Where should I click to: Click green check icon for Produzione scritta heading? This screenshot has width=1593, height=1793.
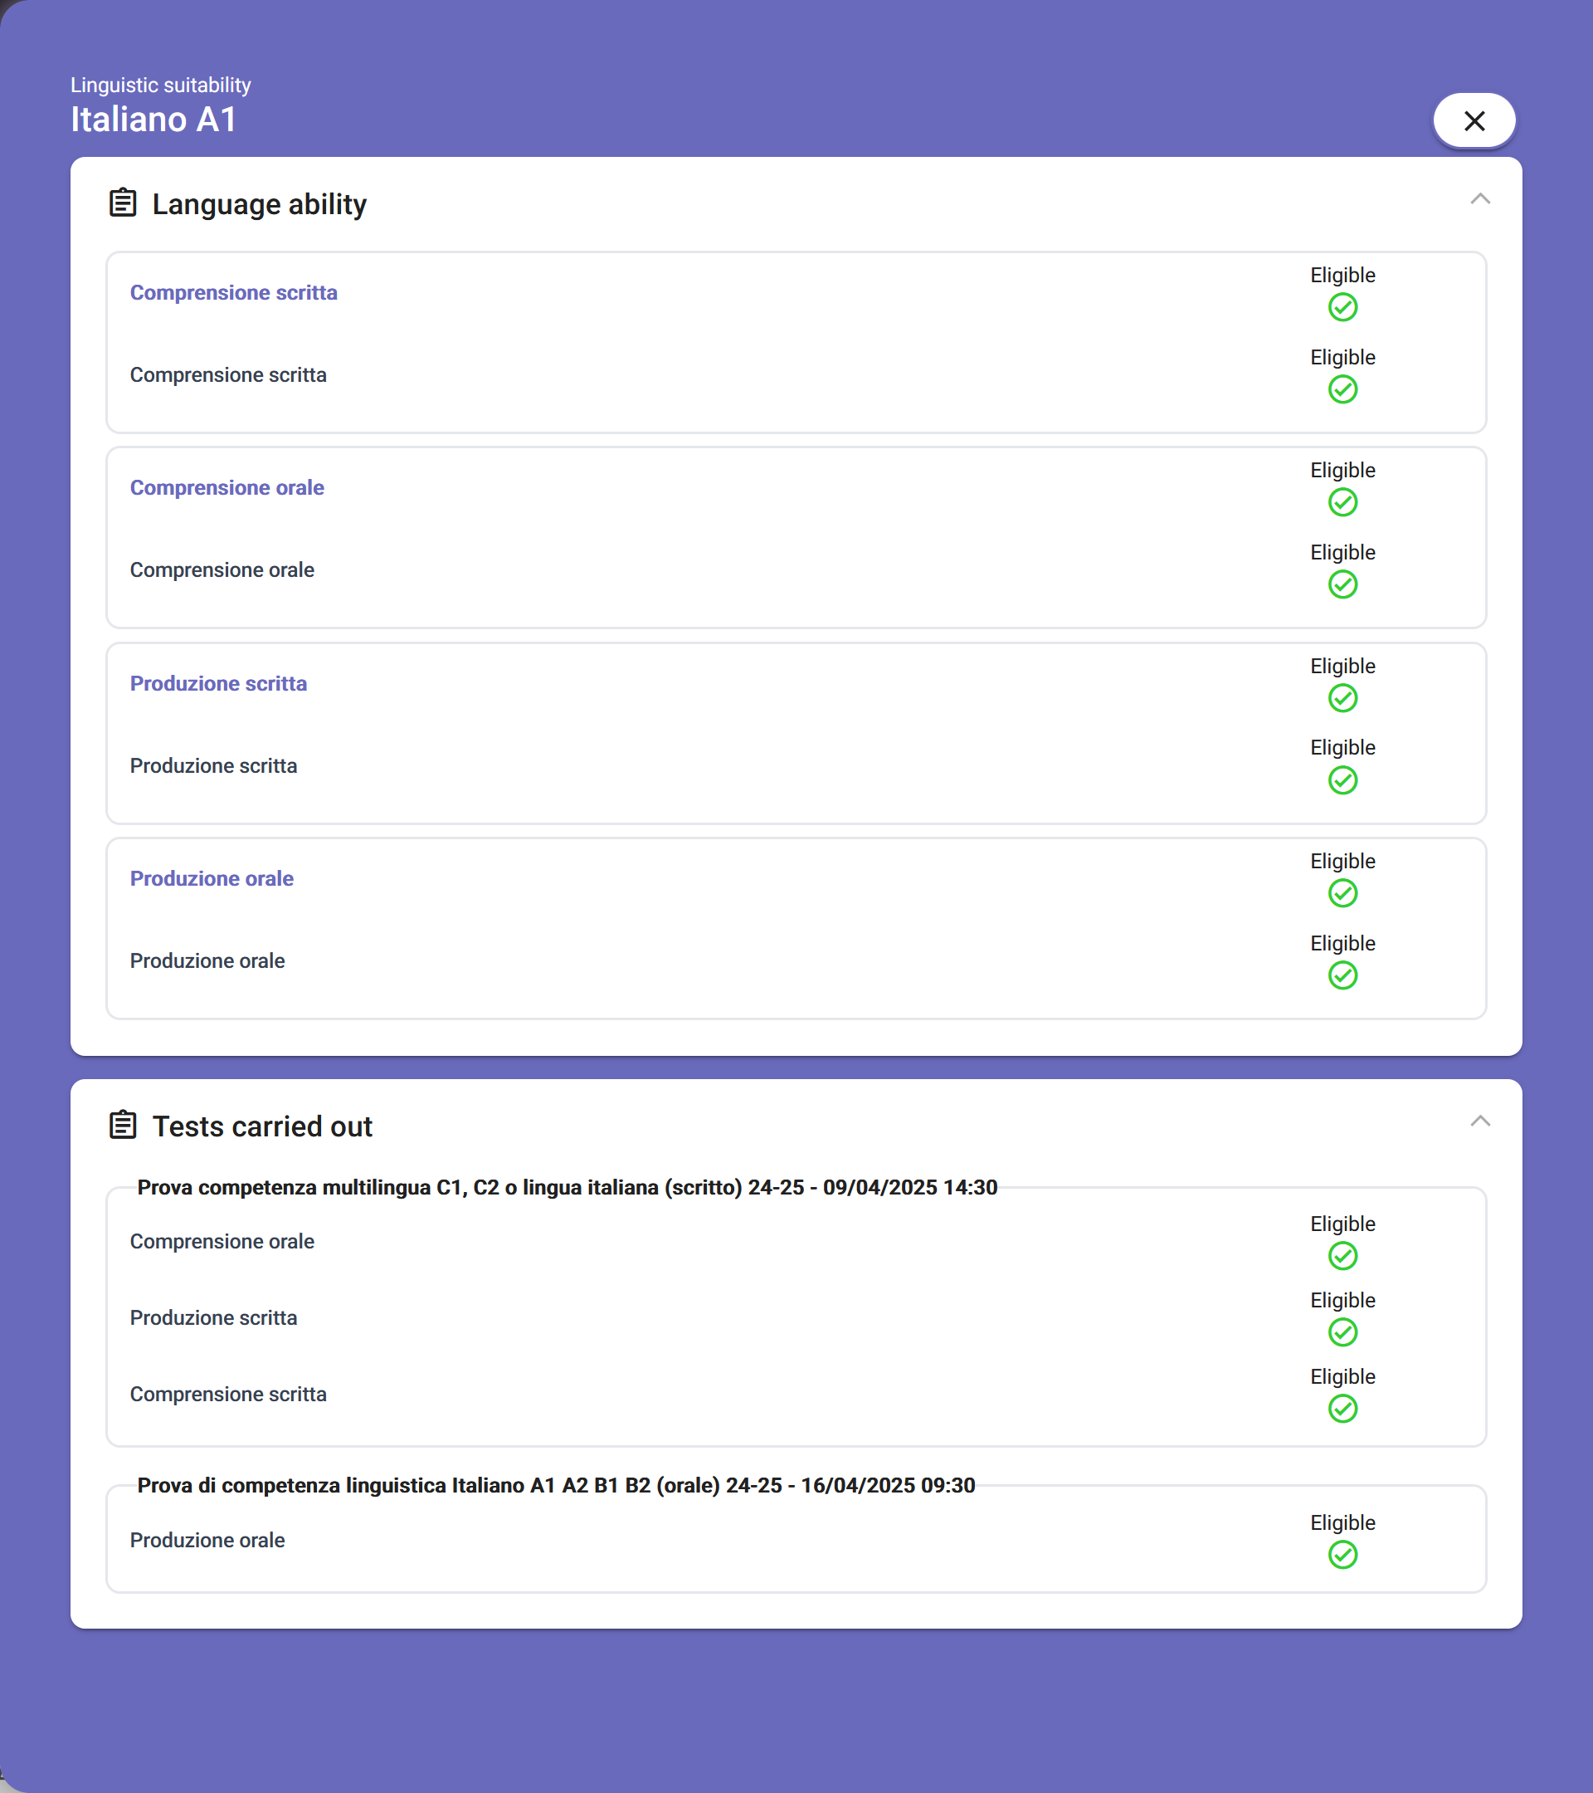pos(1342,698)
